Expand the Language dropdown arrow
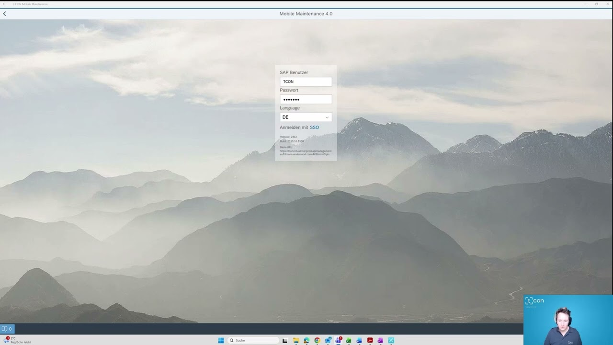 point(327,117)
